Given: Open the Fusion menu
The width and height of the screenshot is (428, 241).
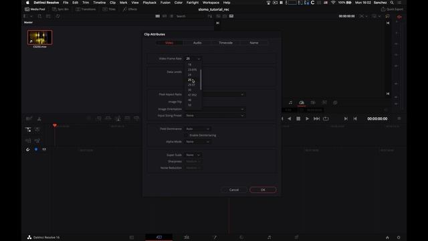Looking at the screenshot, I should coord(165,3).
